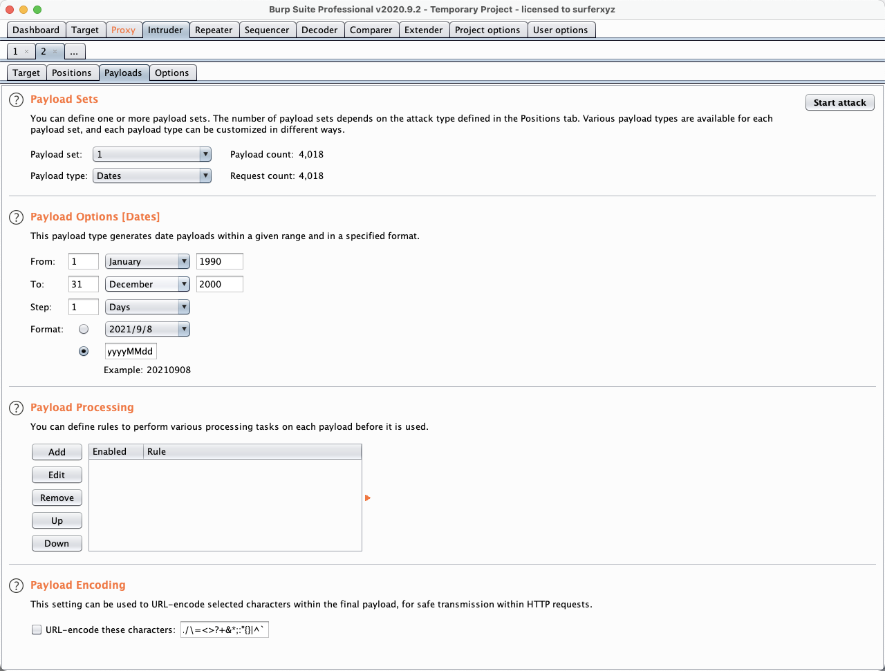The image size is (885, 671).
Task: Open help for Payload Encoding section
Action: [16, 585]
